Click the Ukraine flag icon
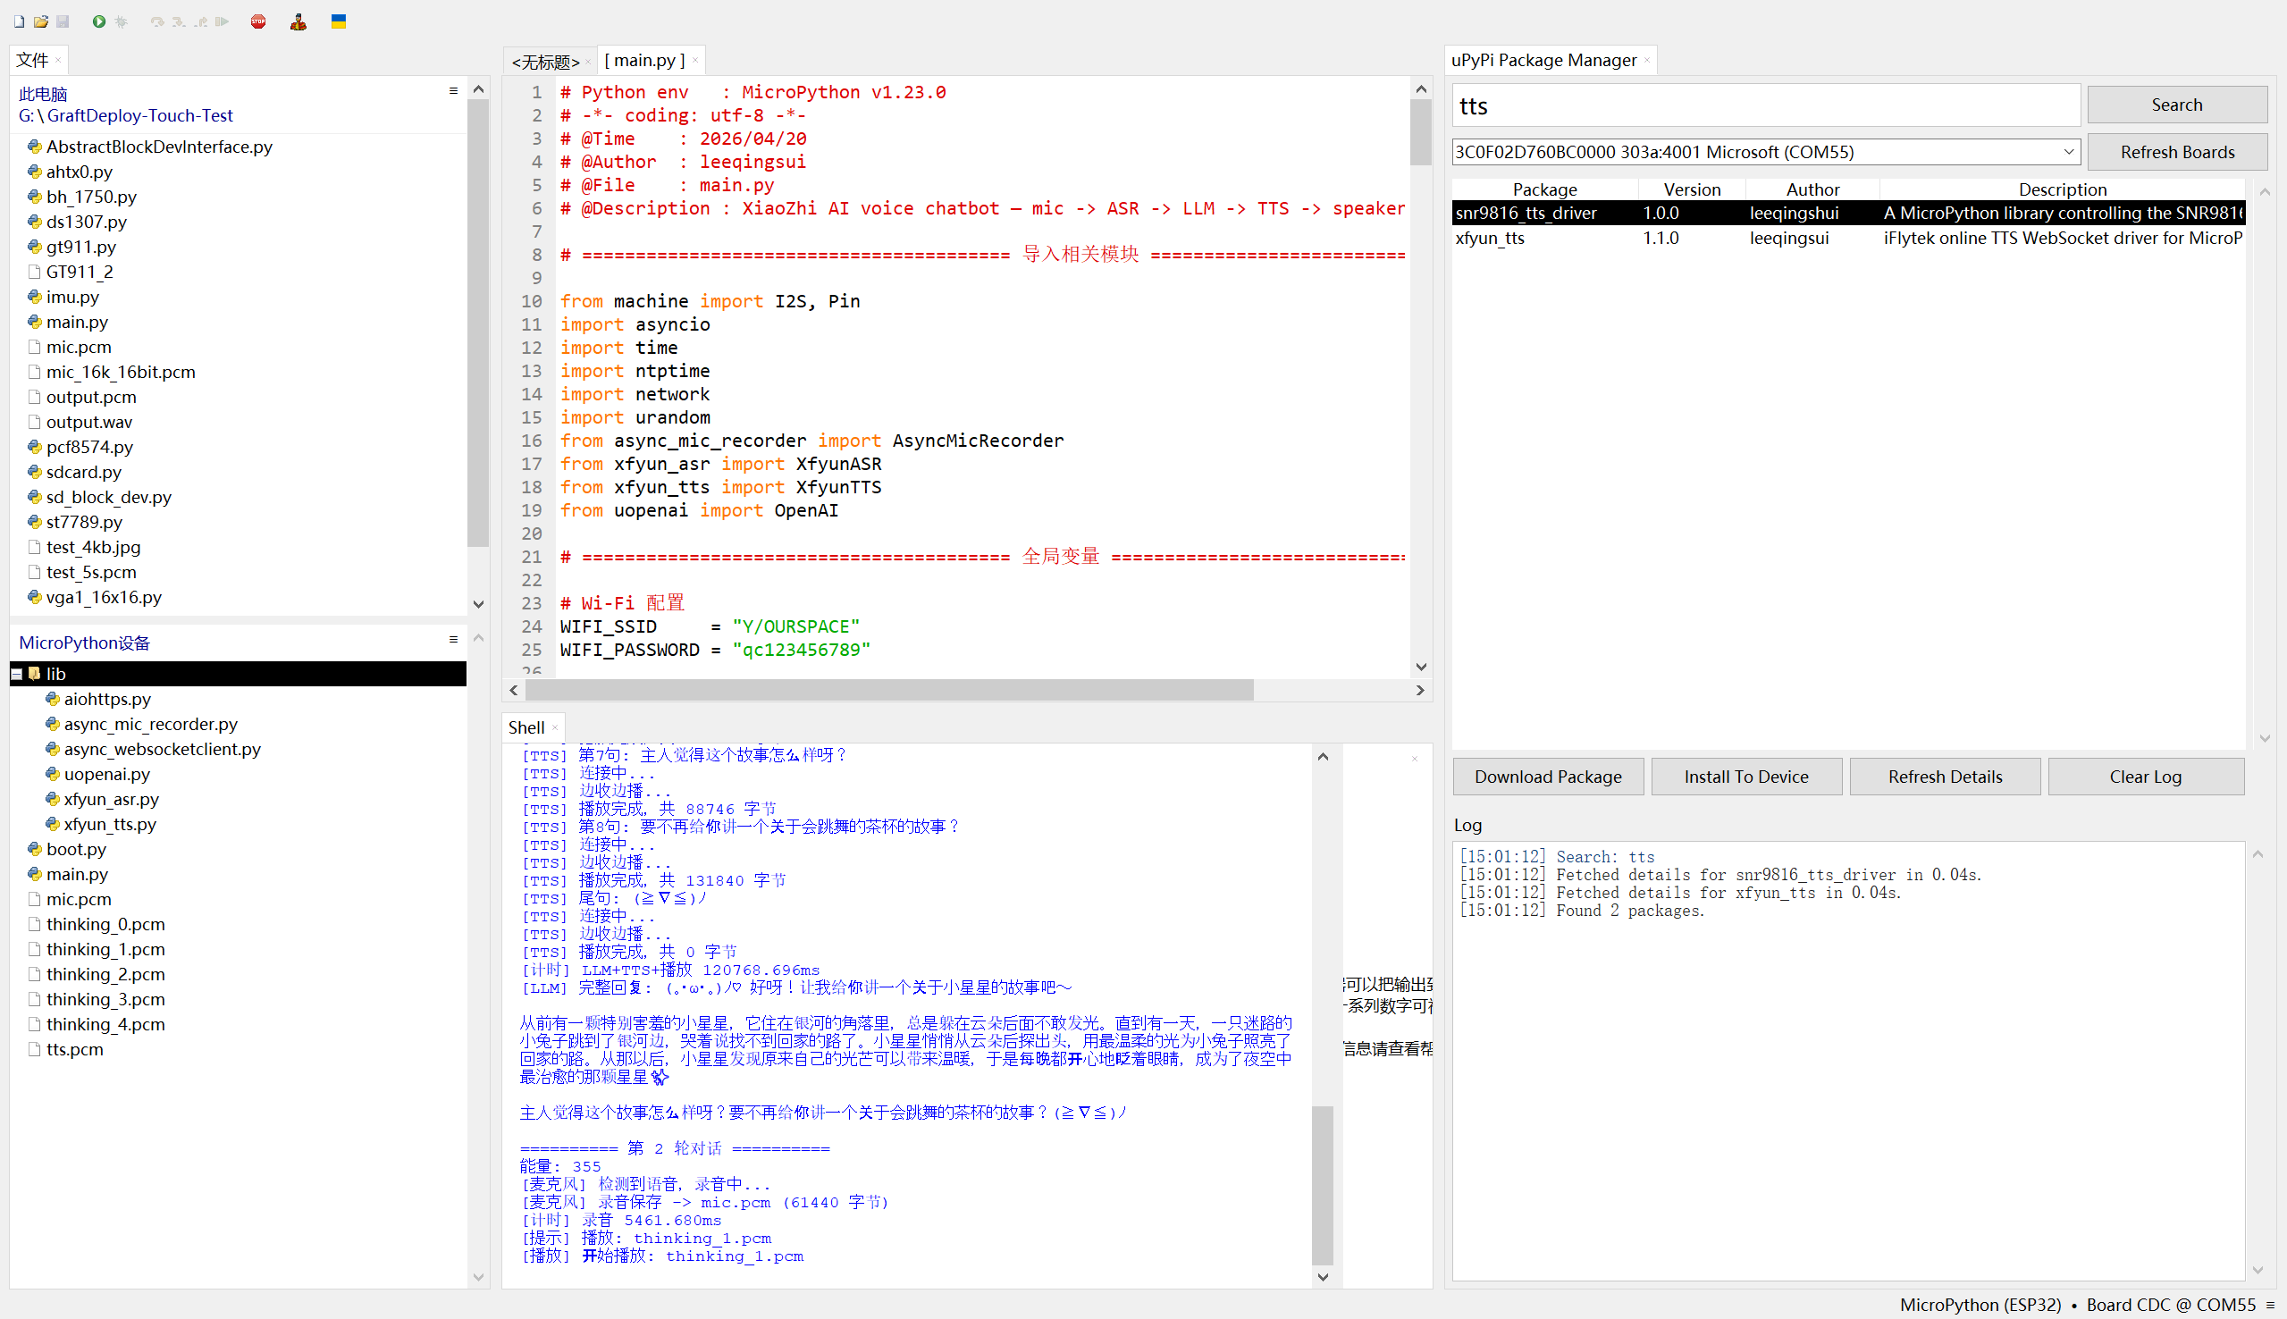Viewport: 2287px width, 1319px height. point(339,21)
